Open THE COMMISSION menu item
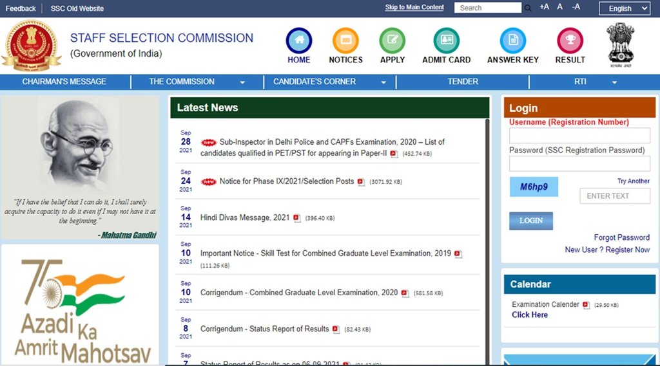Screen dimensions: 660x366 coord(182,82)
